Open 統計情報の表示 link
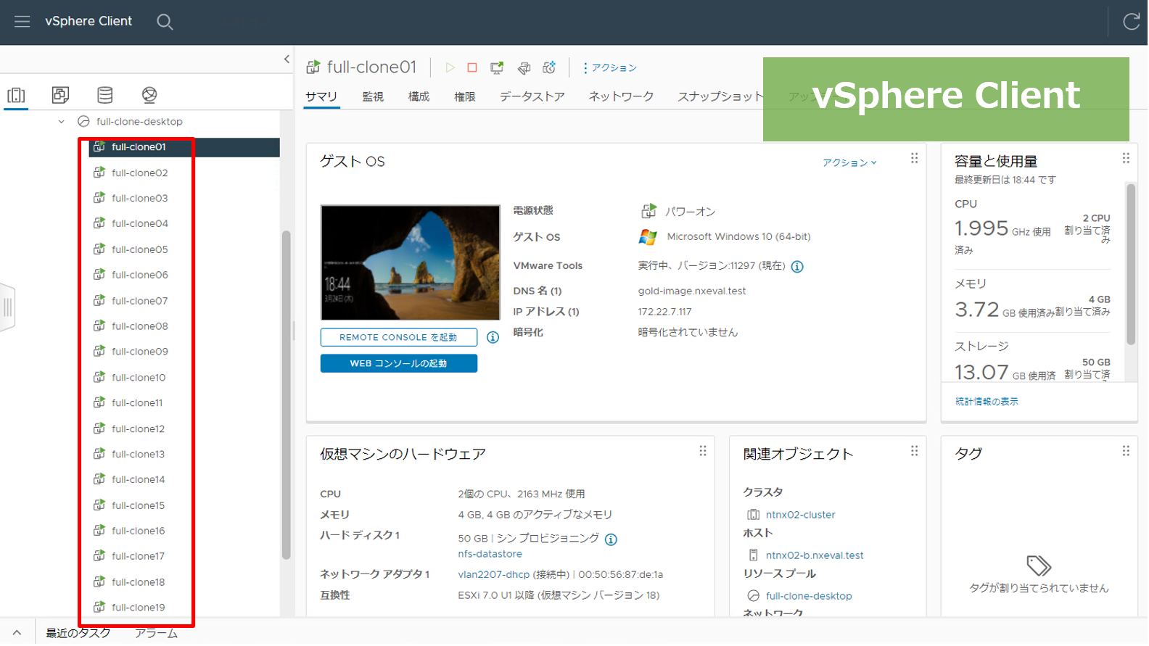The height and width of the screenshot is (646, 1149). 987,402
